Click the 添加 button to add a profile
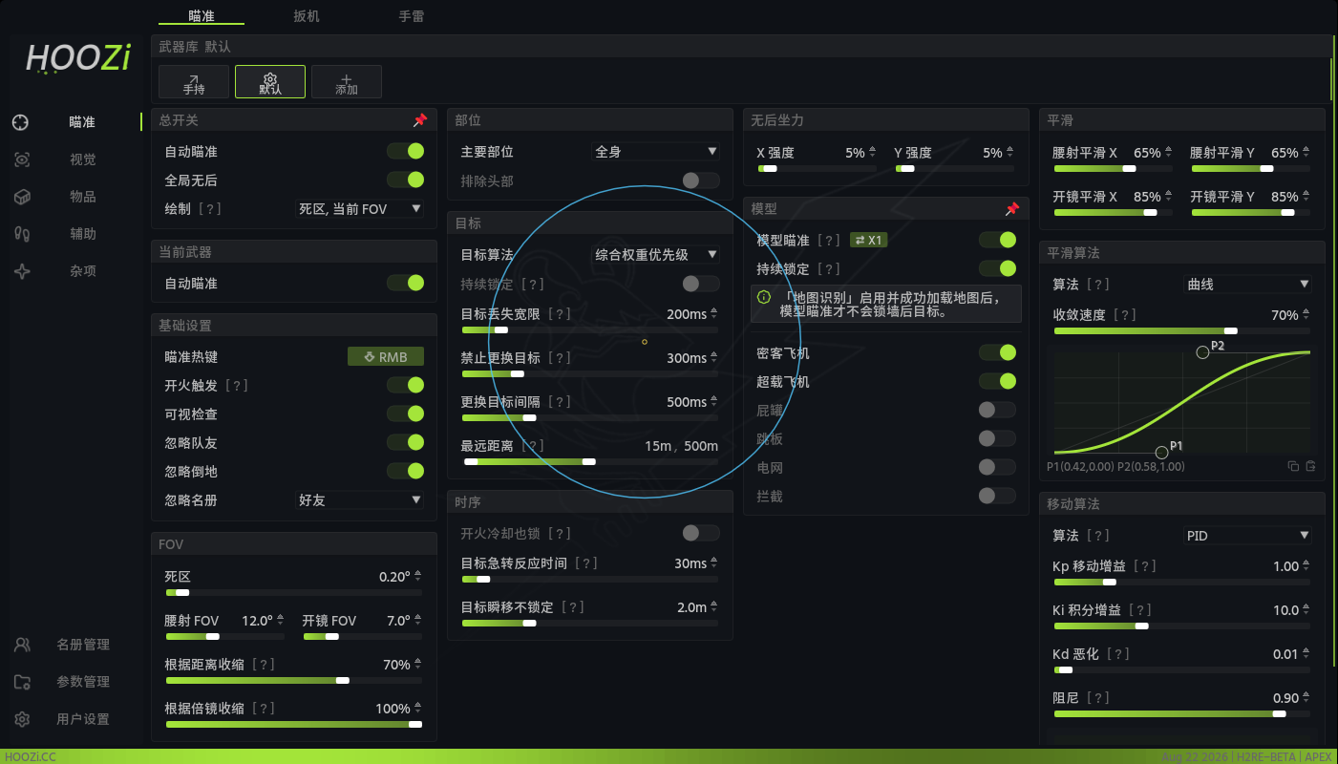Viewport: 1338px width, 764px height. coord(347,82)
